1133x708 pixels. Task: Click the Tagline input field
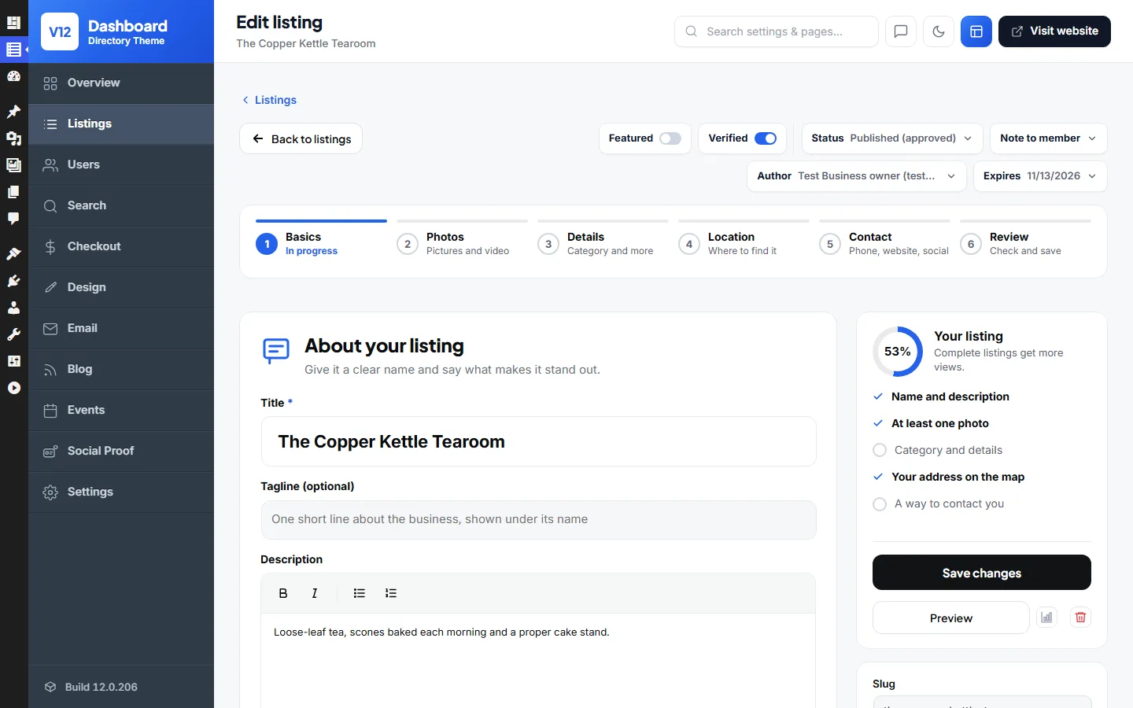coord(539,520)
